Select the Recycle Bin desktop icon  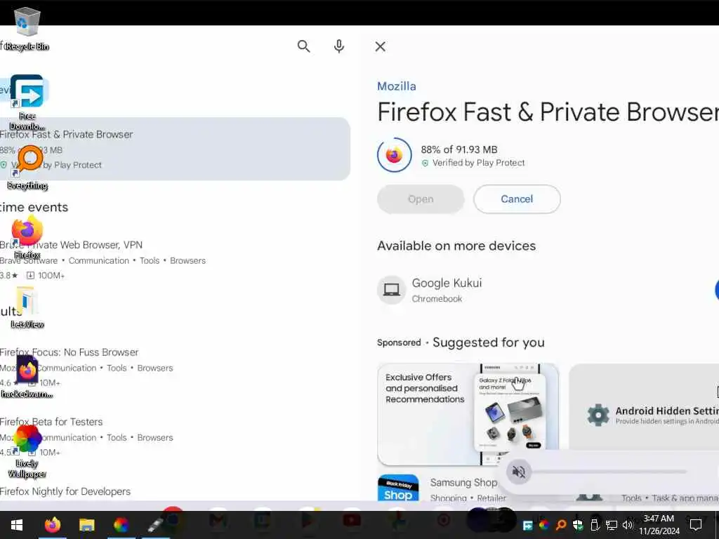click(x=27, y=29)
